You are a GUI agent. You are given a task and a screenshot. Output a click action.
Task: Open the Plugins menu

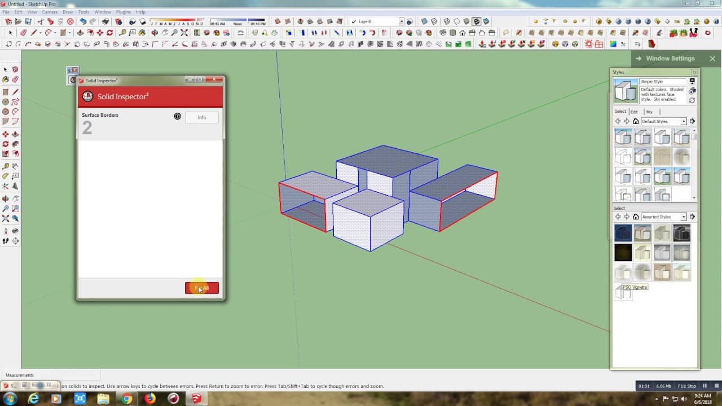[124, 12]
